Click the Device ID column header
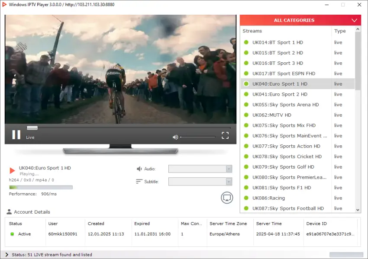Image resolution: width=368 pixels, height=259 pixels. point(316,224)
